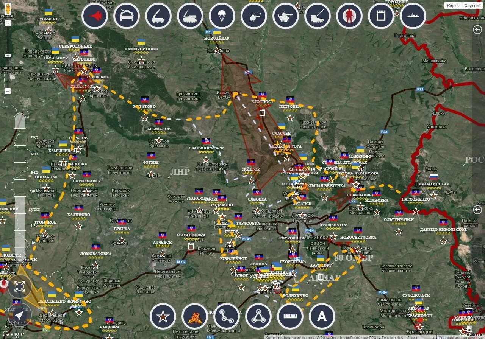
Task: Select the red soldier infantry icon
Action: 349,16
